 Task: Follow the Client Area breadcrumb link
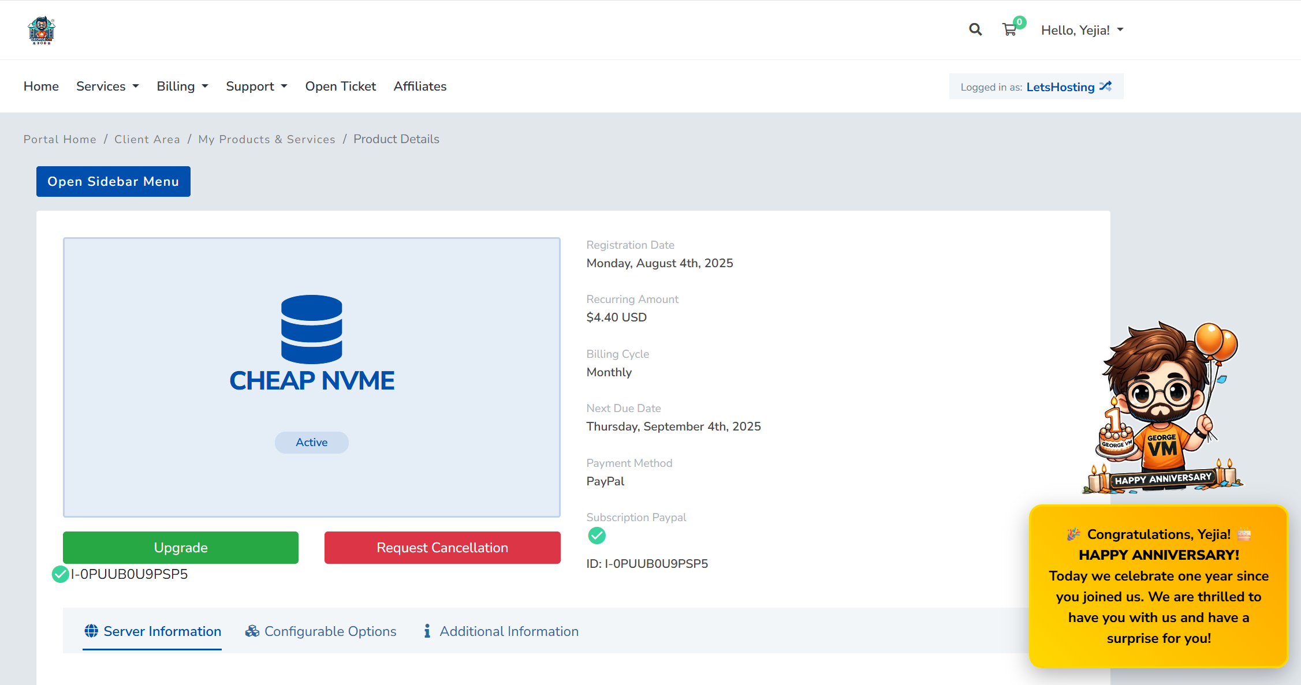(x=147, y=139)
